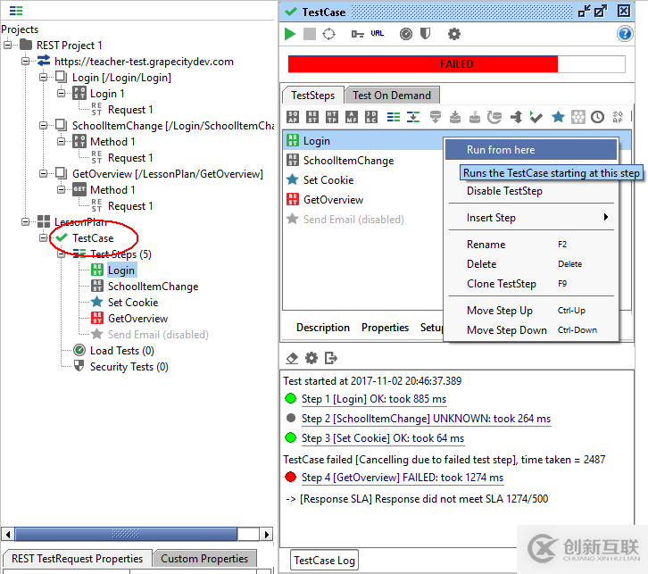Open Step 4 GetOverview FAILED log link
Screen dimensions: 648x574
tap(395, 478)
